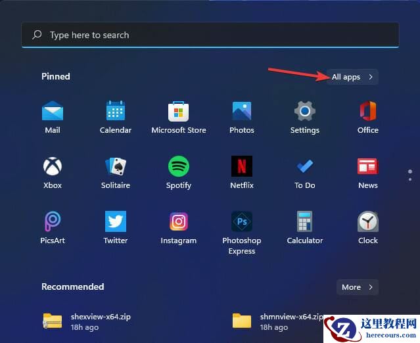Select the first pinned page indicator dot
The width and height of the screenshot is (420, 343).
coord(410,171)
